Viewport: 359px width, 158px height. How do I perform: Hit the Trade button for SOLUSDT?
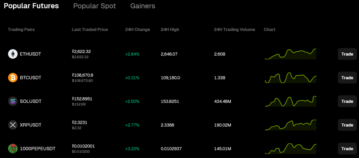(x=347, y=101)
